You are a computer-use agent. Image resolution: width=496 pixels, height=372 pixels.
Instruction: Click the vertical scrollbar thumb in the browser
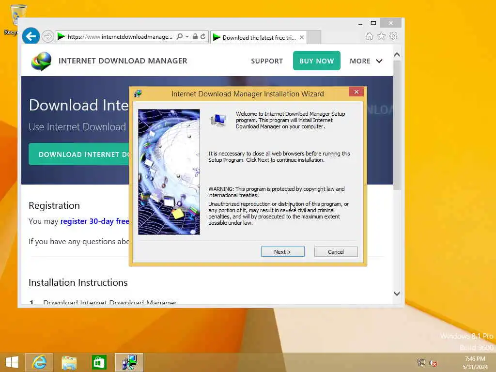397,125
